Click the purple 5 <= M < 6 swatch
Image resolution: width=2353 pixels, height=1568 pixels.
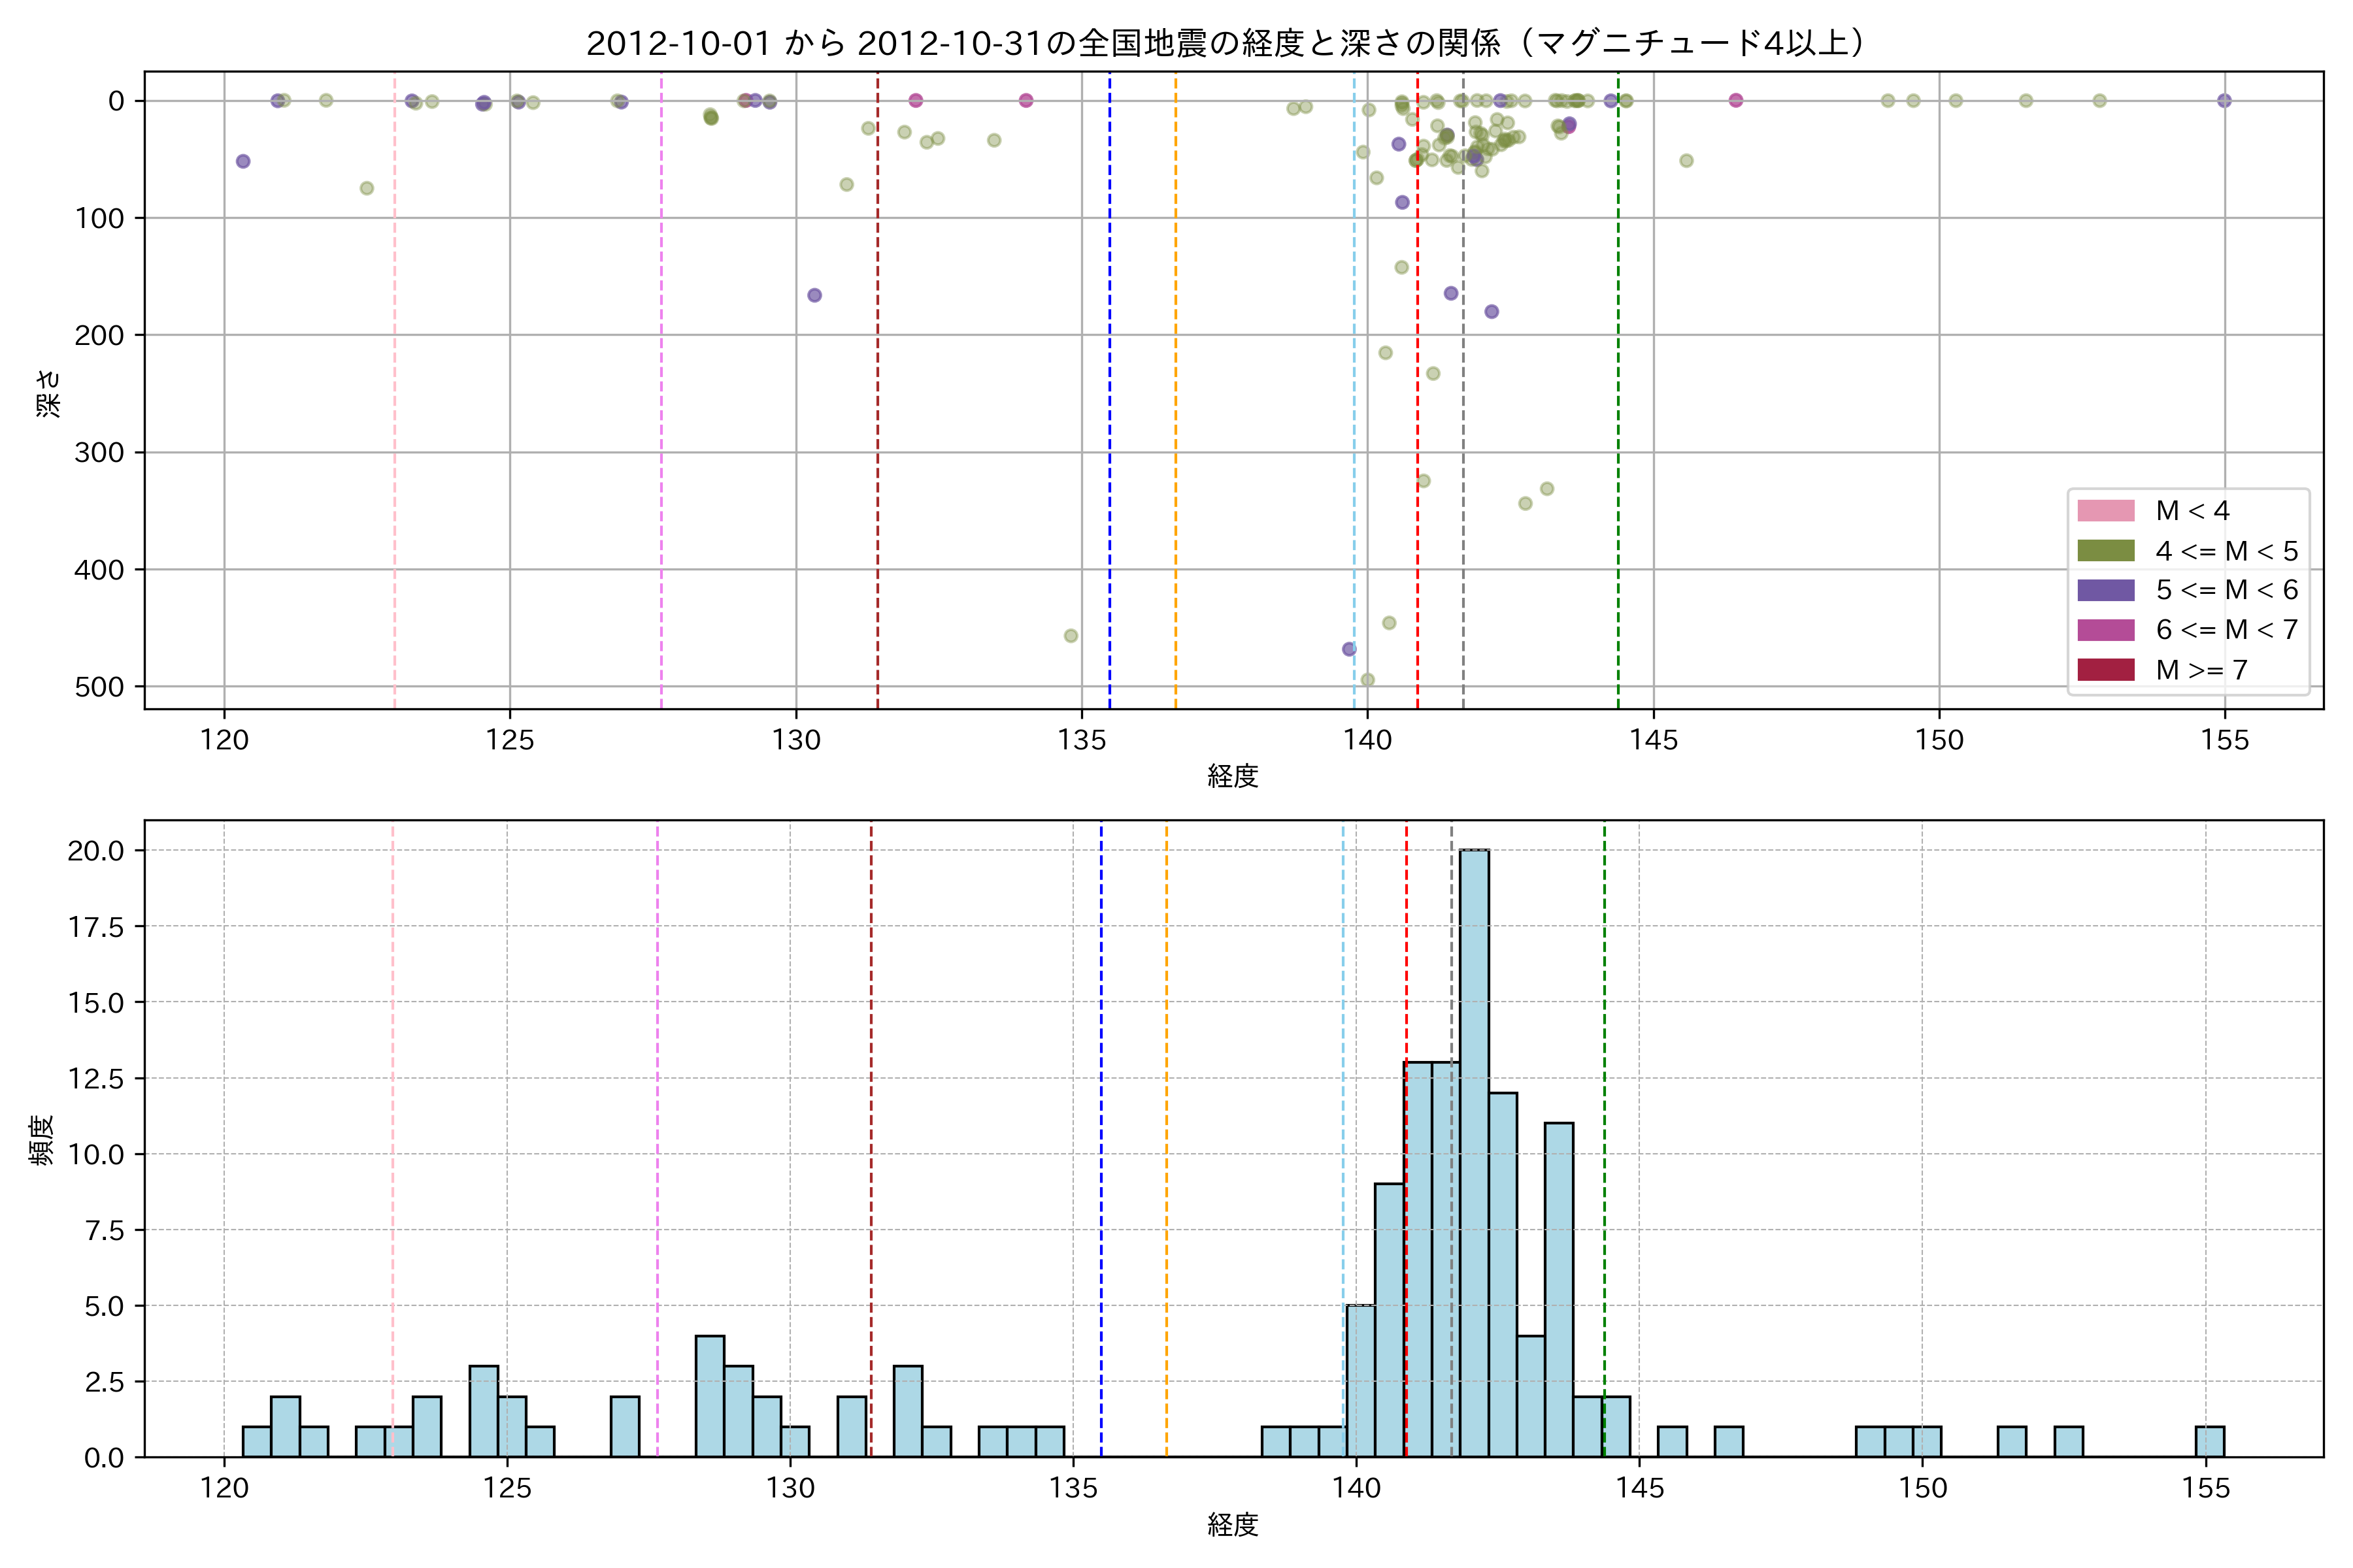2105,590
